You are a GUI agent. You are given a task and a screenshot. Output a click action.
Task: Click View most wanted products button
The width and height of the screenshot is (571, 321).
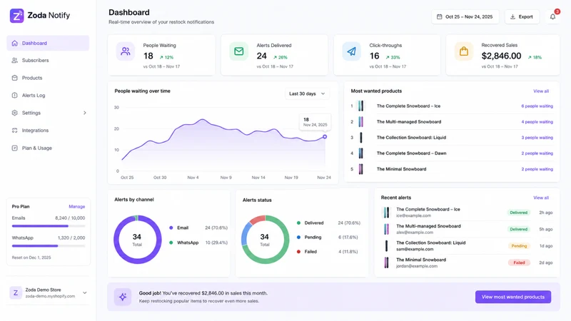512,297
